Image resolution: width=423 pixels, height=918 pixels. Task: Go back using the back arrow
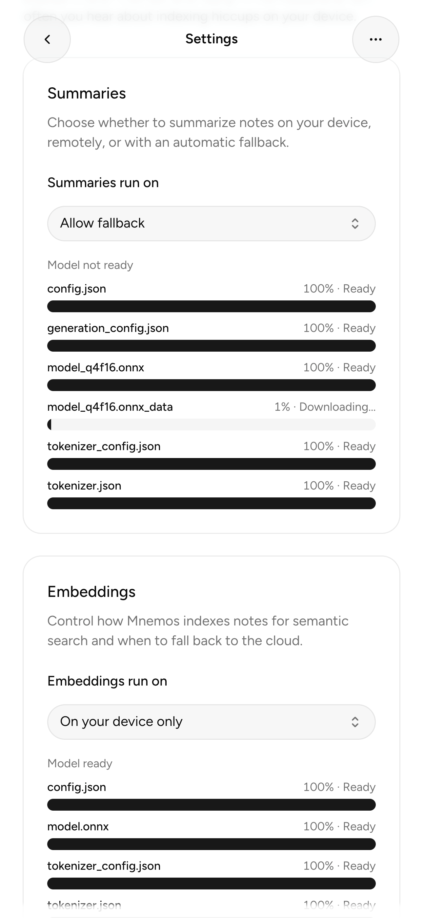click(x=47, y=39)
